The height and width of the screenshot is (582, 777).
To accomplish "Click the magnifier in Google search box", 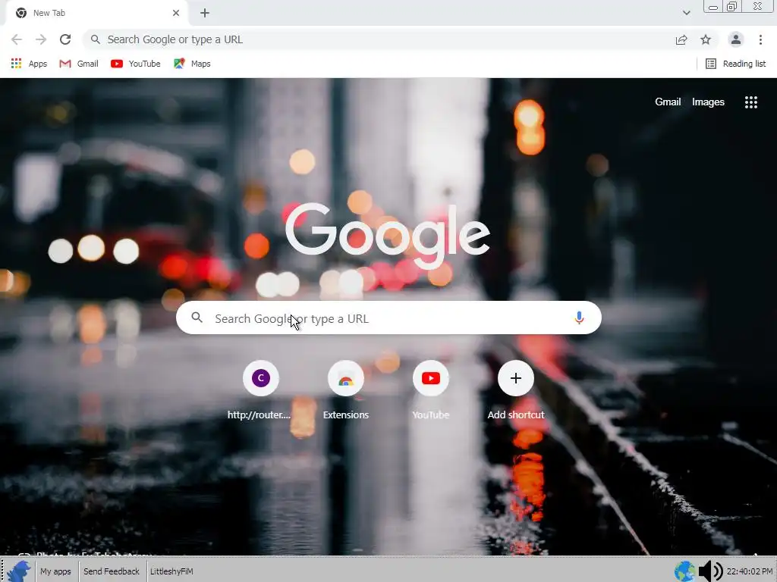I will pyautogui.click(x=197, y=318).
